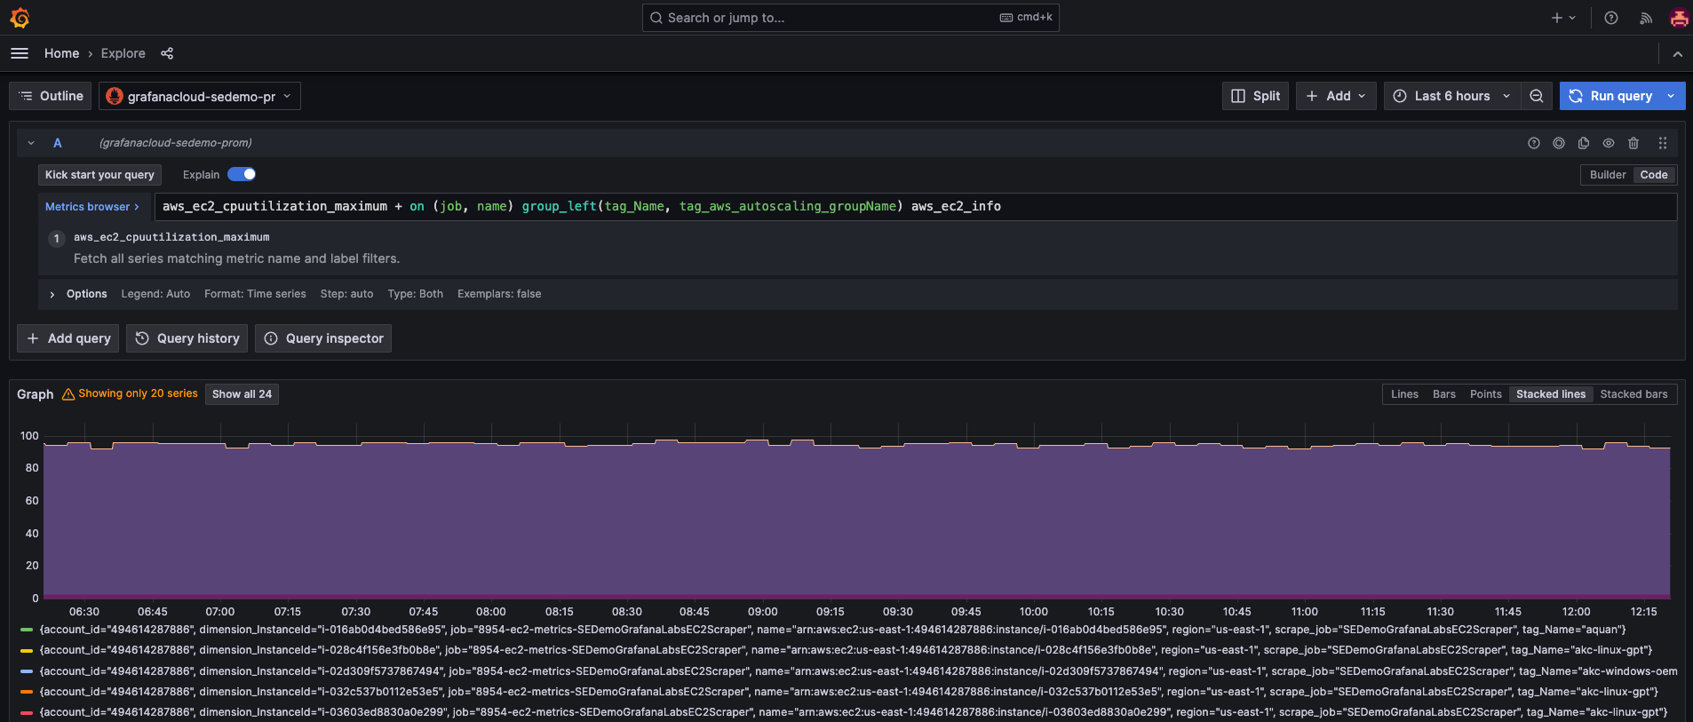Delete query A with trash icon
Screen dimensions: 1693x722
click(1633, 143)
